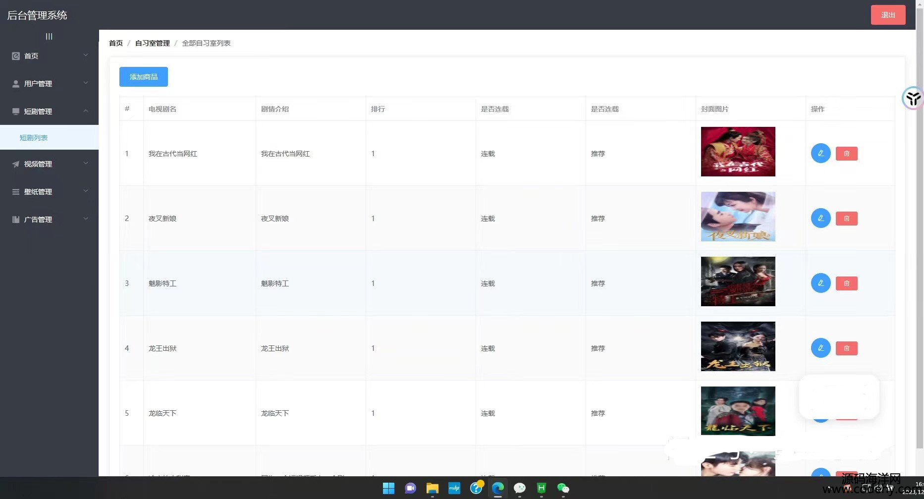Screen dimensions: 924x499
Task: Edit the 魅影特工 row
Action: click(x=820, y=283)
